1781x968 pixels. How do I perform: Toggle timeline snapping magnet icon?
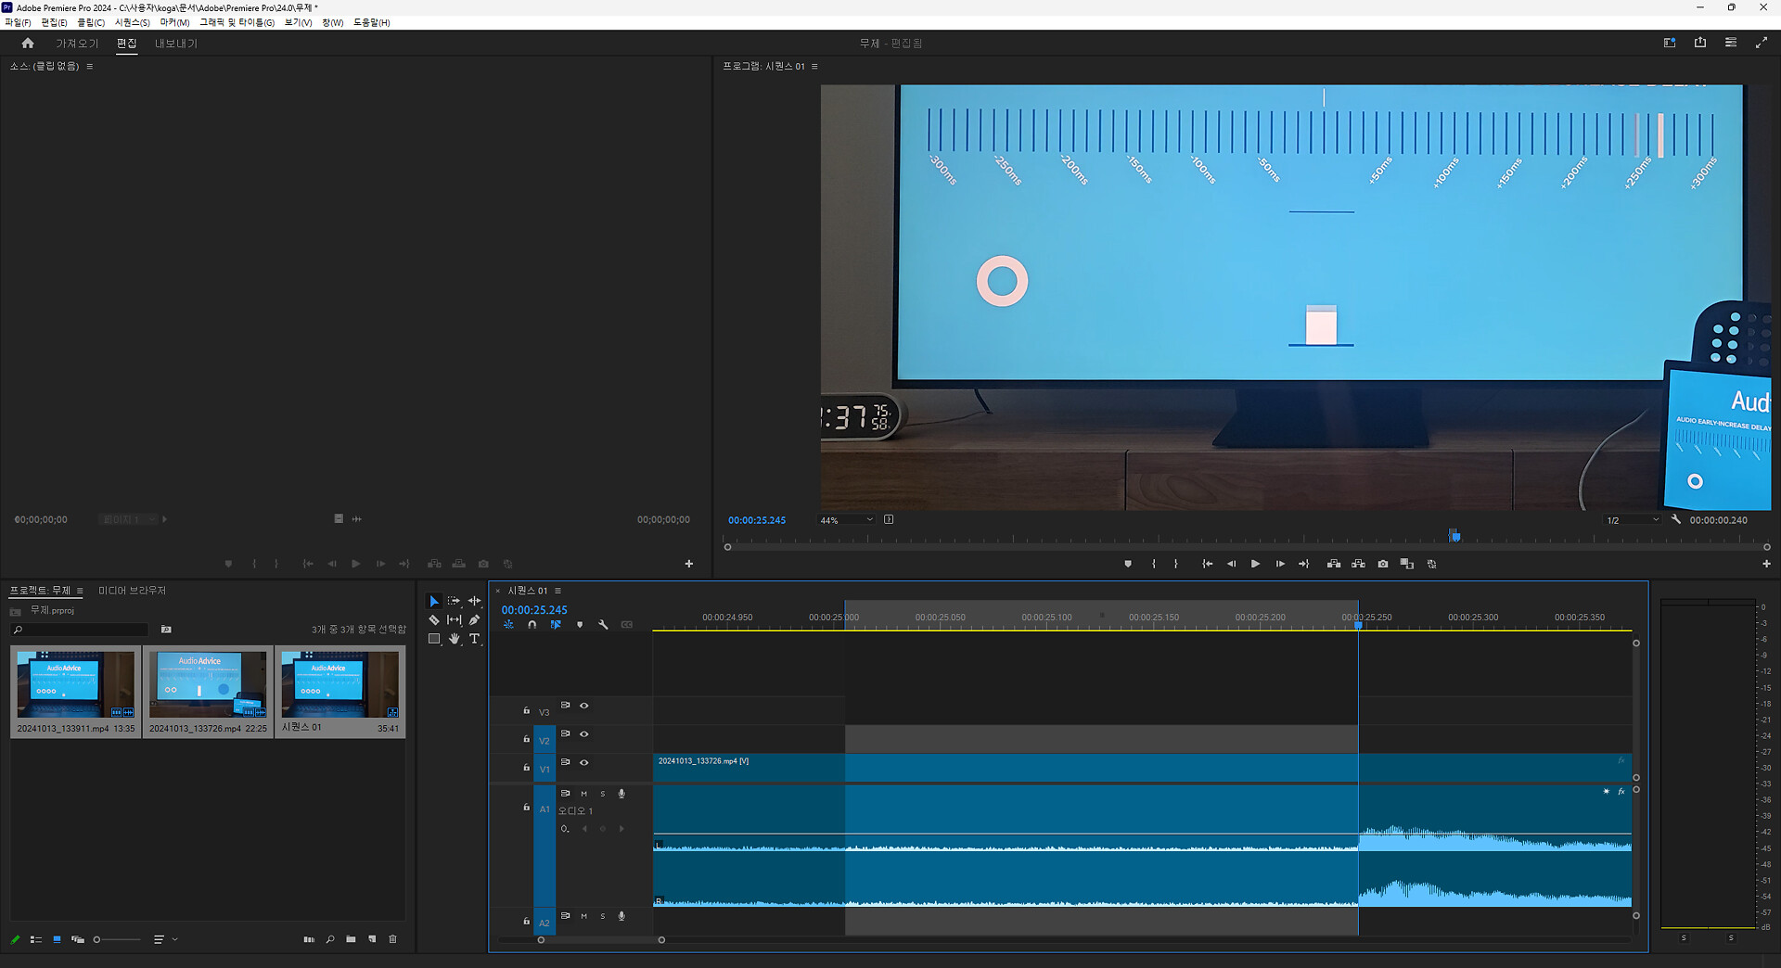(x=532, y=625)
